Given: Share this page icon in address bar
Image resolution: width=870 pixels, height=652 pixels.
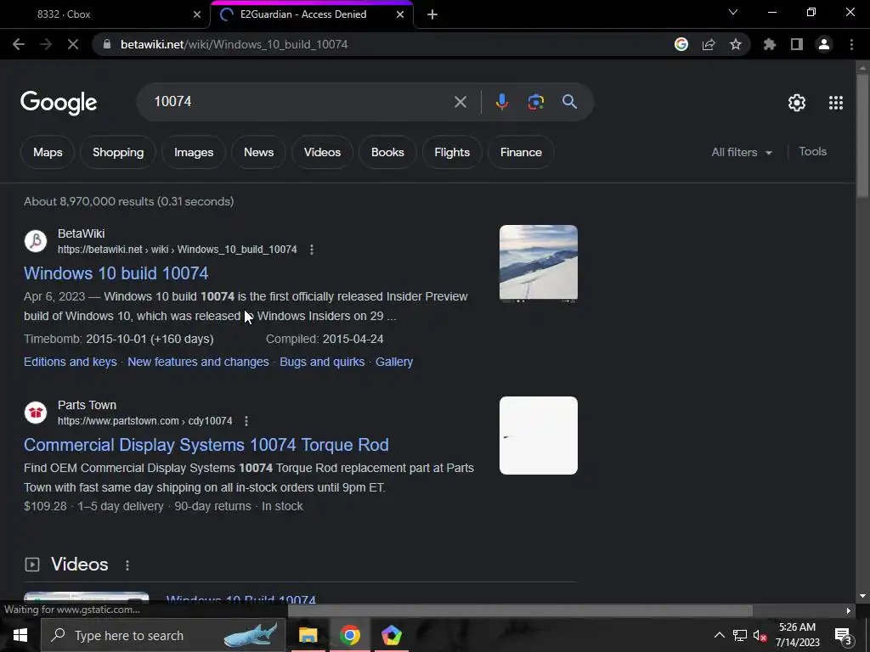Looking at the screenshot, I should [x=709, y=44].
